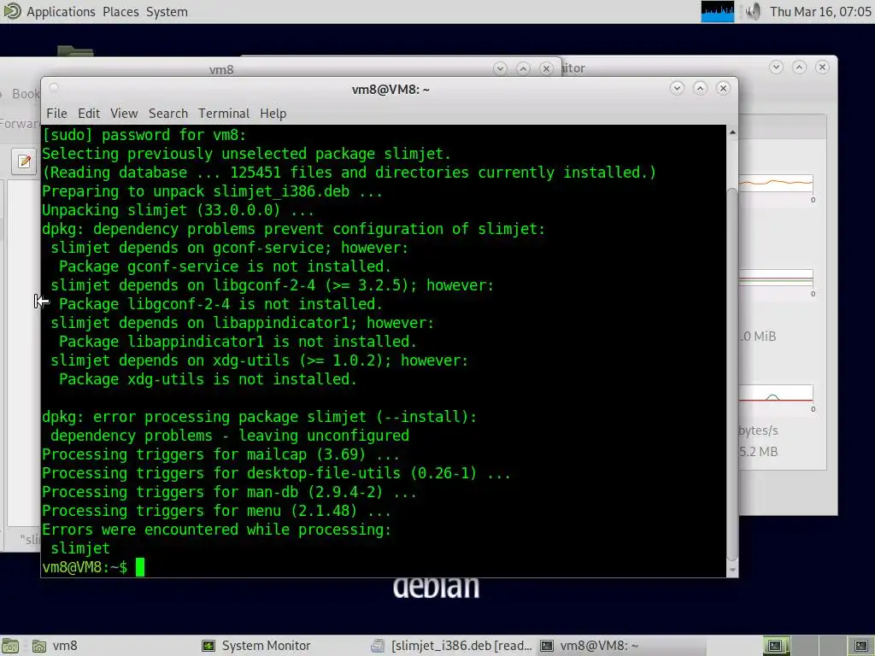Click the desktop folder icon above the vm8 window
Image resolution: width=875 pixels, height=656 pixels.
[x=75, y=50]
